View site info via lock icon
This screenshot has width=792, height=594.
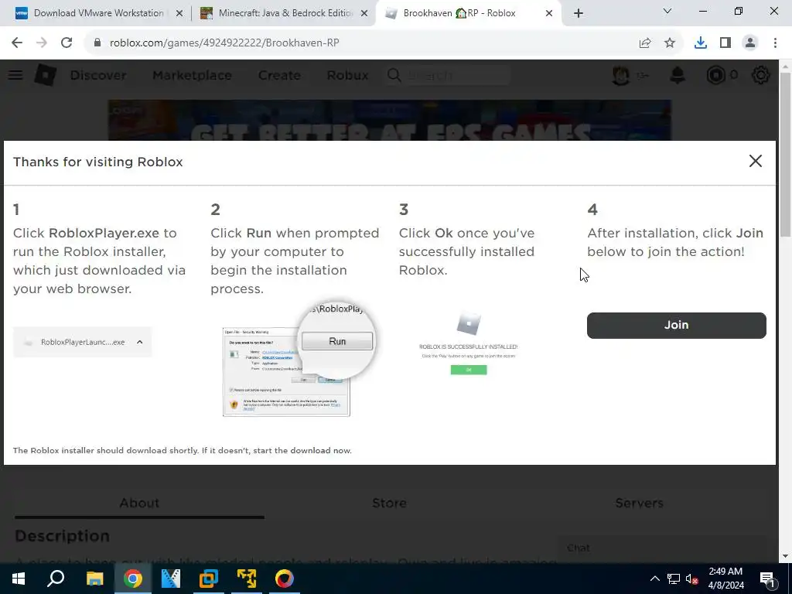point(97,43)
